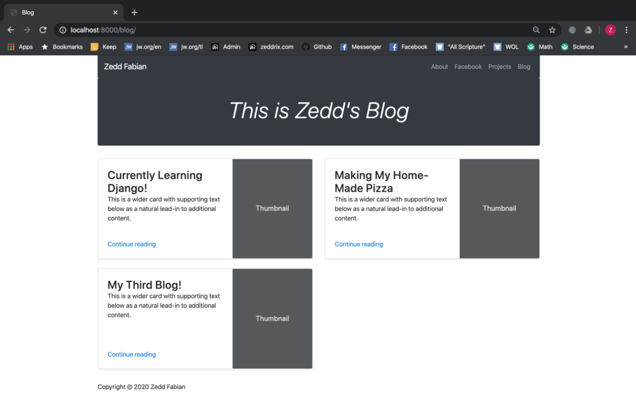Click Continue reading under Currently Learning Django
The width and height of the screenshot is (636, 399).
(132, 244)
